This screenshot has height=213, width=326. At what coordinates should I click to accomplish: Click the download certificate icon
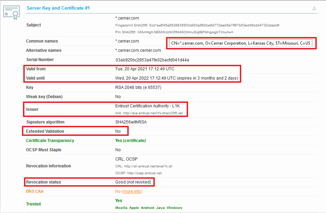[x=314, y=8]
